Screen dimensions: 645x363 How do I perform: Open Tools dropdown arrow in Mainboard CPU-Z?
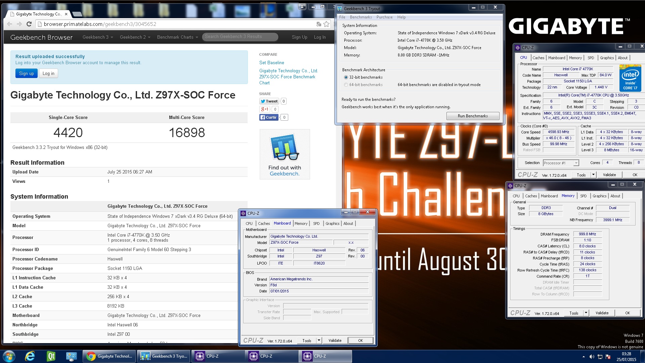point(318,340)
